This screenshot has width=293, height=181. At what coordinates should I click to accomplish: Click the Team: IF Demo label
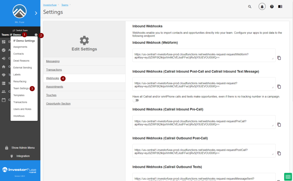[x=11, y=35]
